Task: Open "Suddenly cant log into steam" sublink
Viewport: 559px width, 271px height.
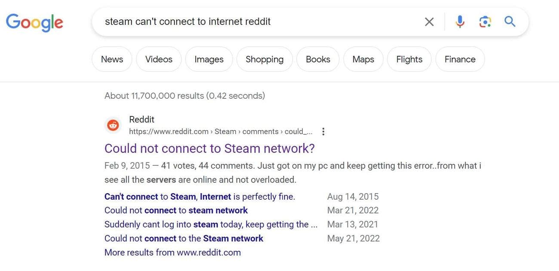Action: click(211, 224)
